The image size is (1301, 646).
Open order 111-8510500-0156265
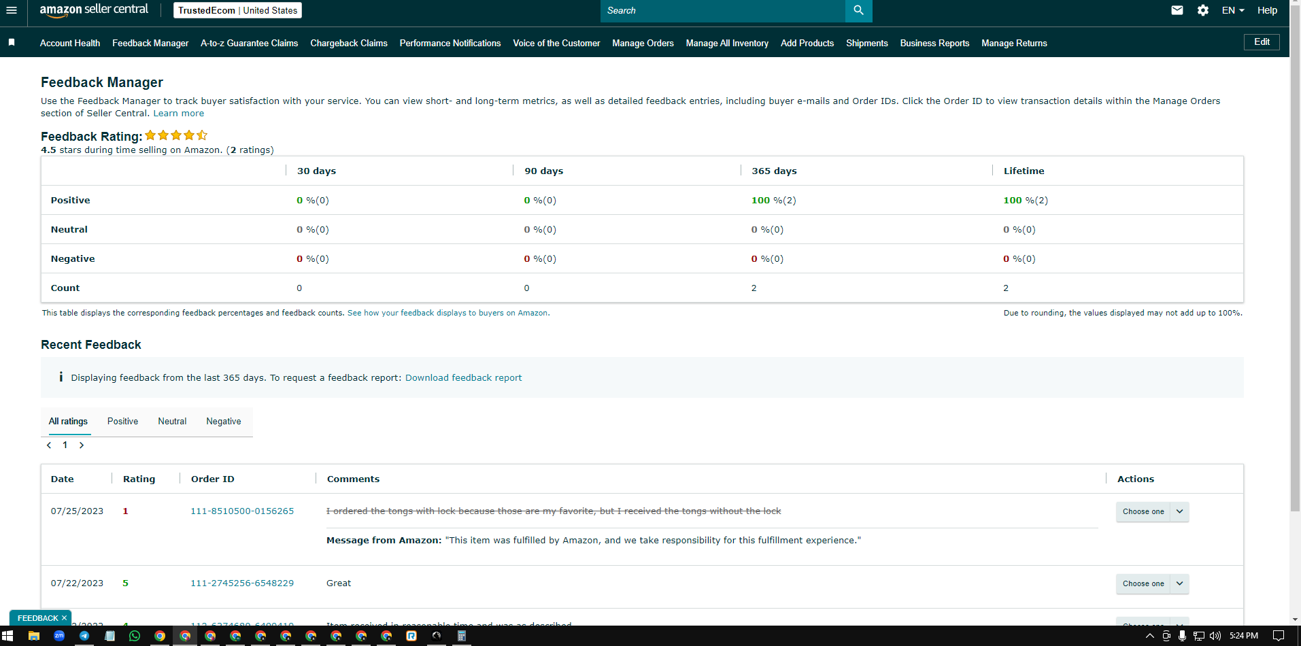point(242,511)
